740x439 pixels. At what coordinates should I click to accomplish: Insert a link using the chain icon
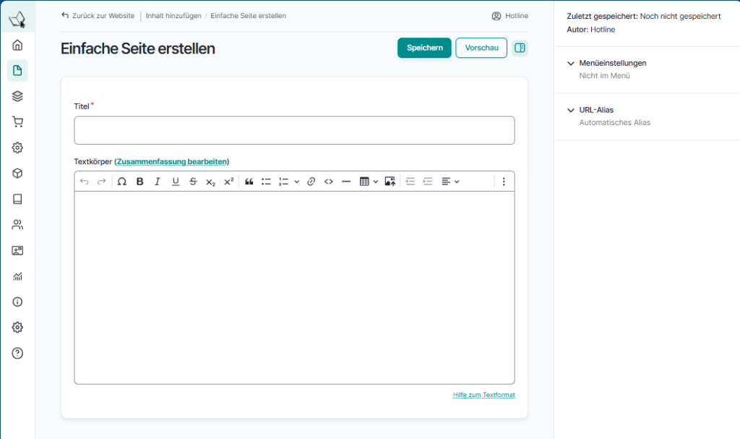pos(311,182)
